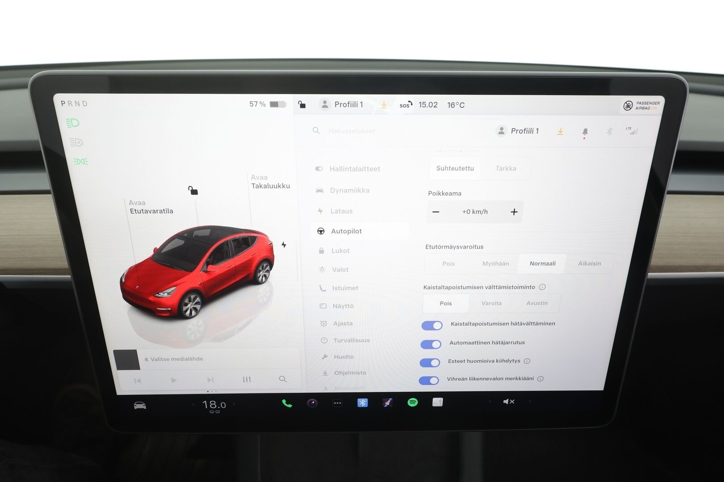Open the phone app in the dock

(x=287, y=403)
